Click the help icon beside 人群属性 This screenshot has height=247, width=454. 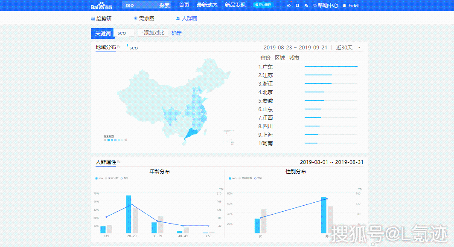point(119,162)
